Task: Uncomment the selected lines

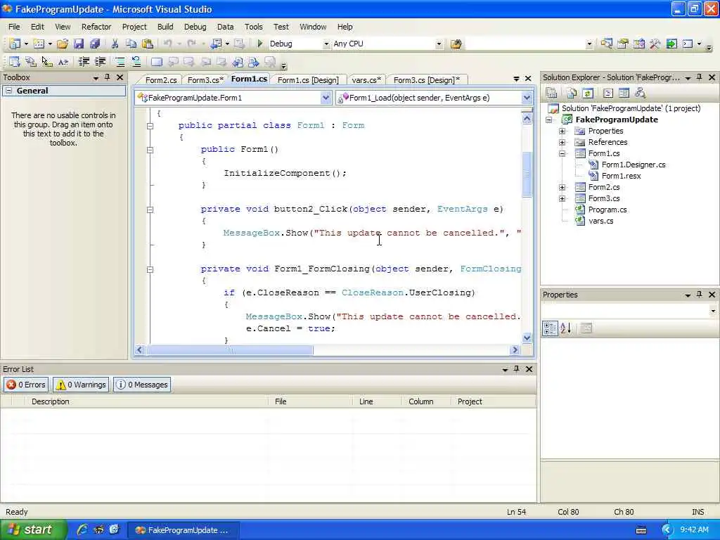Action: [x=136, y=62]
